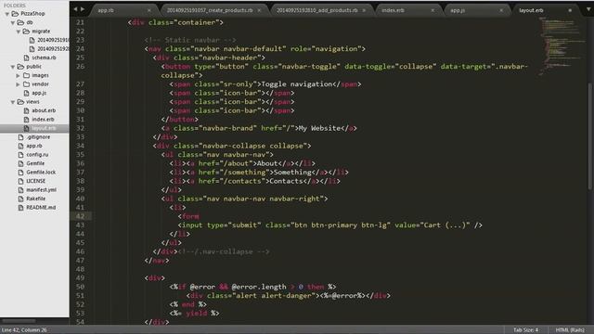Place cursor after form tag on line 42
The height and width of the screenshot is (334, 594).
point(200,216)
